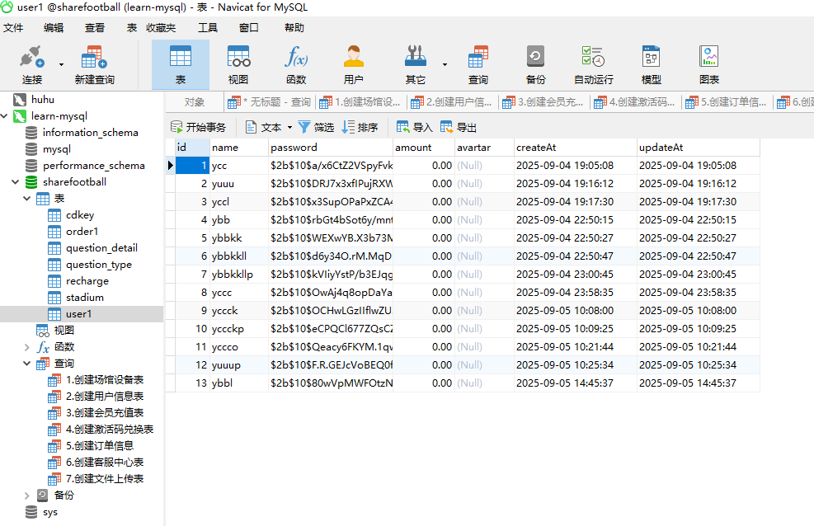Image resolution: width=814 pixels, height=526 pixels.
Task: Expand the 备份 backup tree node
Action: click(x=27, y=495)
